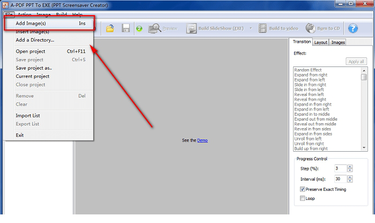Image resolution: width=375 pixels, height=223 pixels.
Task: Select Add a Directory... menu entry
Action: coord(49,40)
